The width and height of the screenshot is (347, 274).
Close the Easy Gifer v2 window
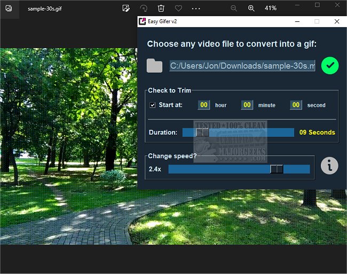click(x=337, y=21)
